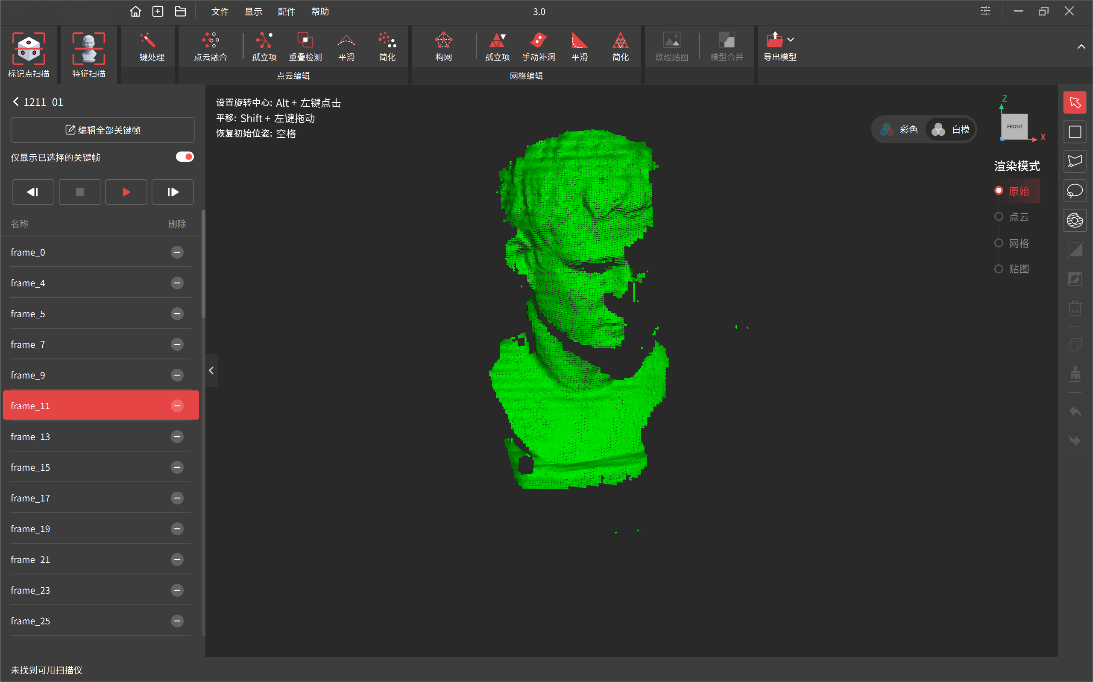Screen dimensions: 1093x682
Task: Click the 编辑全部关键帧 button
Action: point(103,130)
